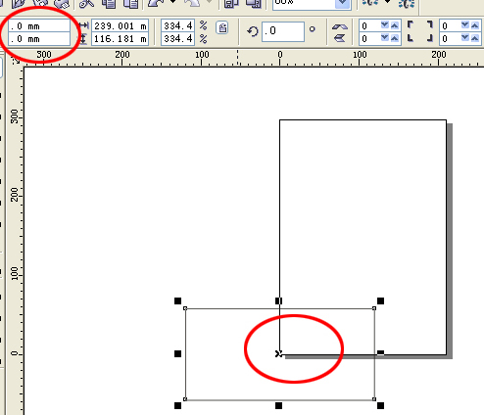484x415 pixels.
Task: Toggle the lock ratio padlock button
Action: (x=222, y=28)
